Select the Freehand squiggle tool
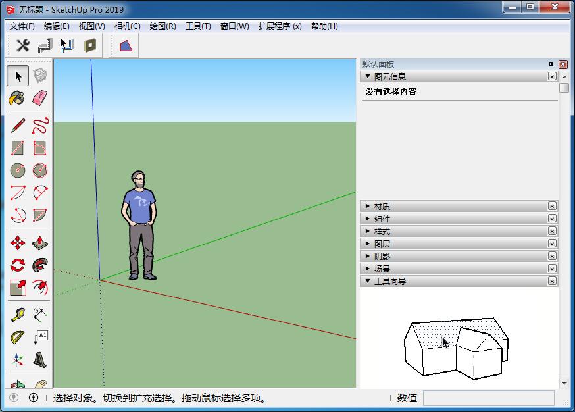Screen dimensions: 575x412 click(x=40, y=126)
